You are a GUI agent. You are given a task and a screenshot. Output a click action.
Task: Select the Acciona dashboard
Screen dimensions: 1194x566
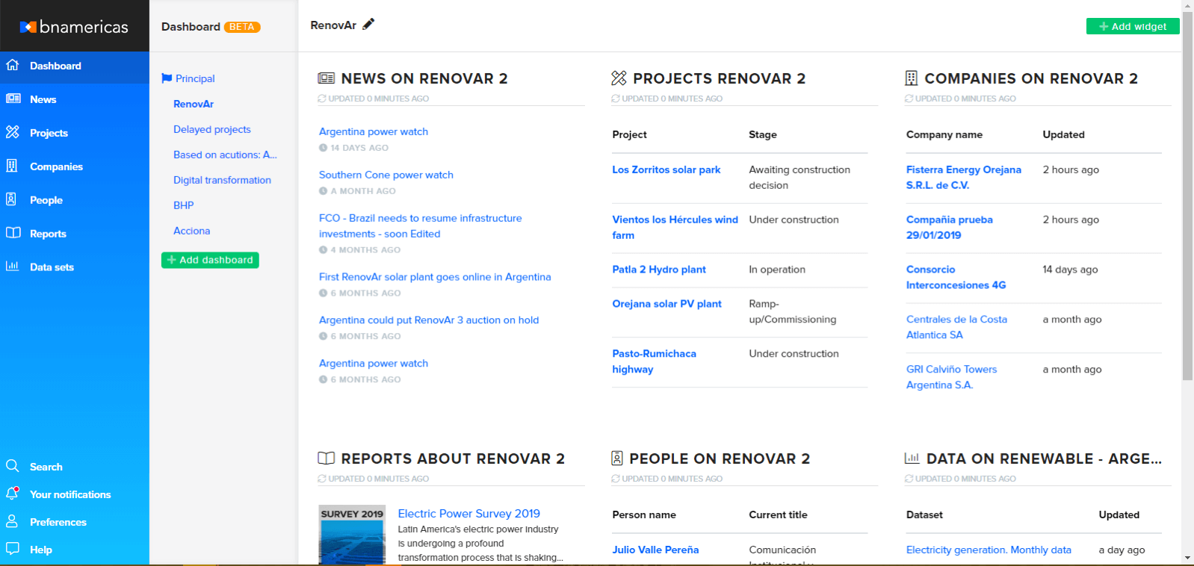(x=192, y=231)
